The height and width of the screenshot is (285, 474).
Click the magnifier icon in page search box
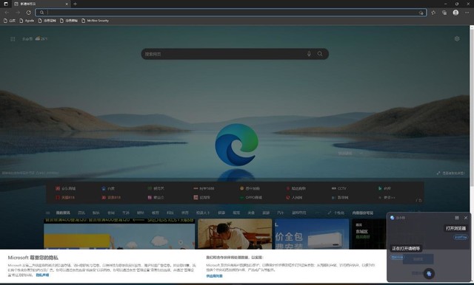point(320,54)
